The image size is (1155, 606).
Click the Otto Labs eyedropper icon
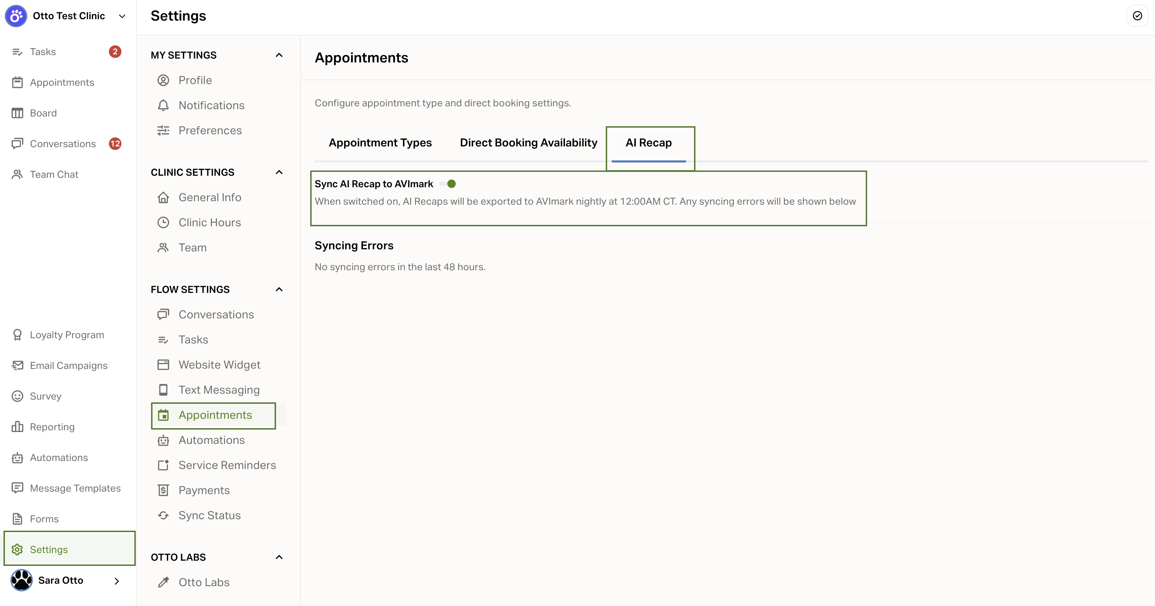point(163,582)
